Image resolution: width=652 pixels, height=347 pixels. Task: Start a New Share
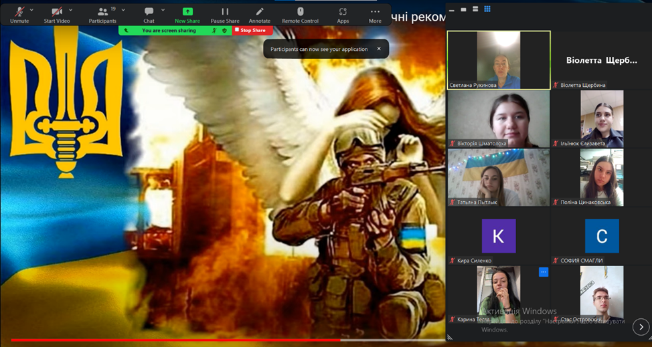pos(187,15)
